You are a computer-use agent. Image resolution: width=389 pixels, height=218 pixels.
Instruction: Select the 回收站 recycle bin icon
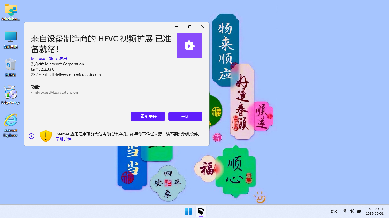(x=11, y=68)
